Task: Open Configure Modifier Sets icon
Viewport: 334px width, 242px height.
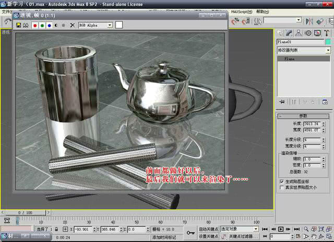Action: point(325,102)
